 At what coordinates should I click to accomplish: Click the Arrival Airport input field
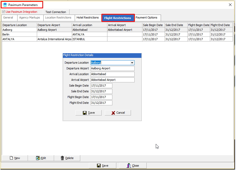pyautogui.click(x=112, y=80)
